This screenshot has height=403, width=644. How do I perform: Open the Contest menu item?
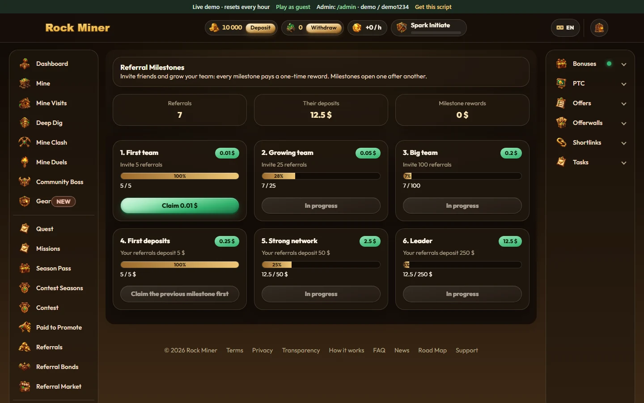(x=54, y=308)
